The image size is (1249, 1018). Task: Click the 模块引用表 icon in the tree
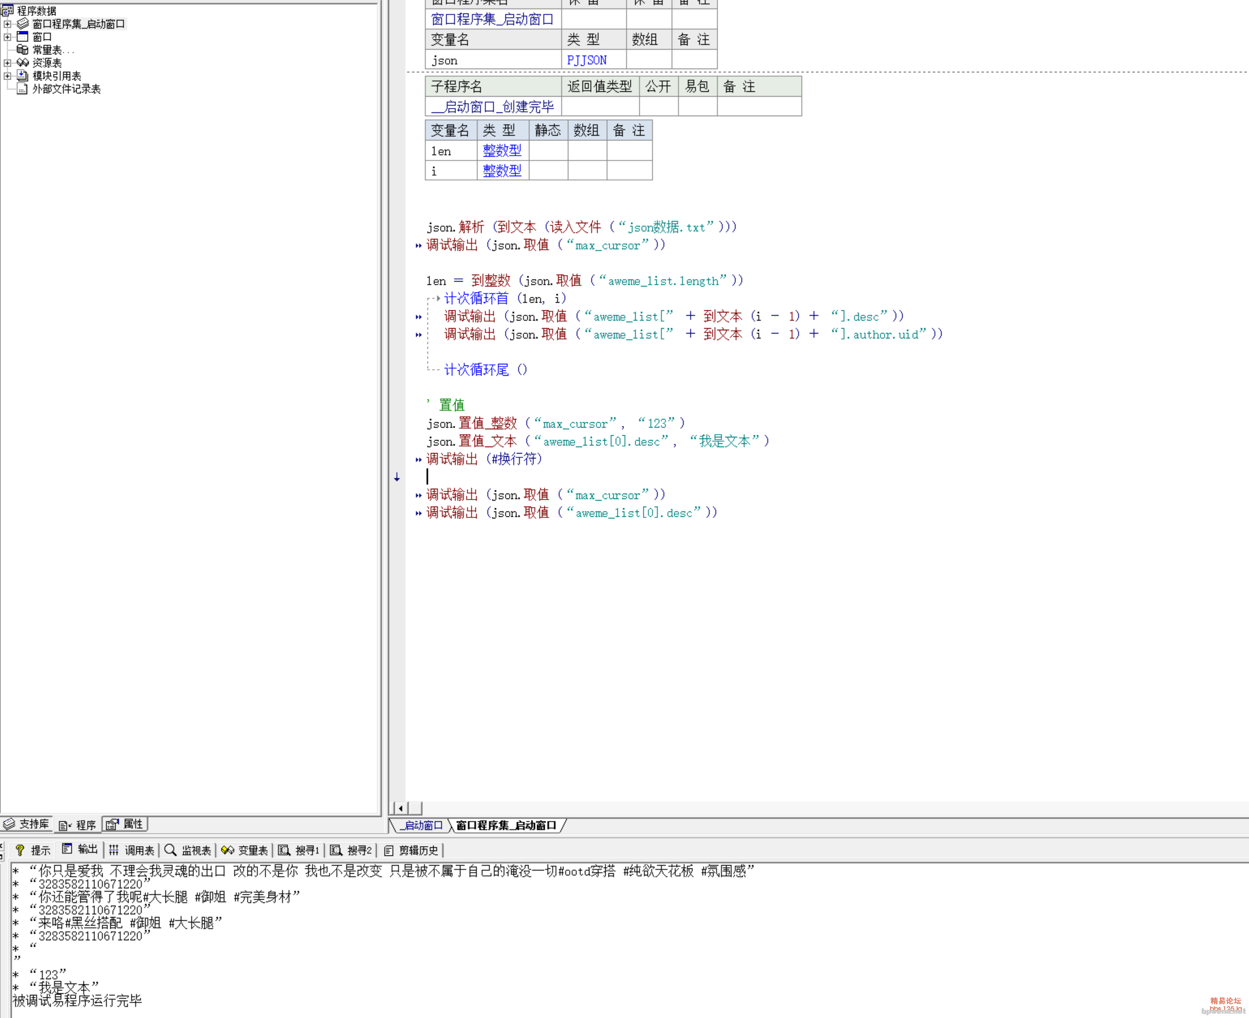(x=22, y=76)
